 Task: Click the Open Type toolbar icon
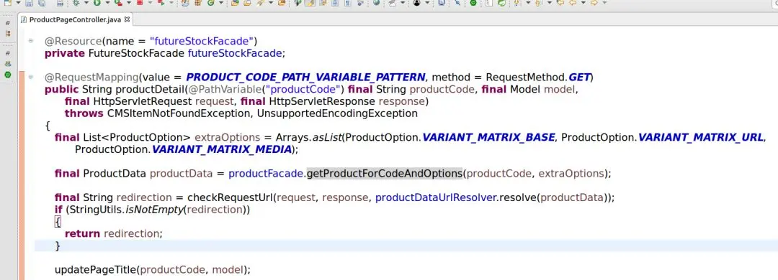[x=234, y=3]
